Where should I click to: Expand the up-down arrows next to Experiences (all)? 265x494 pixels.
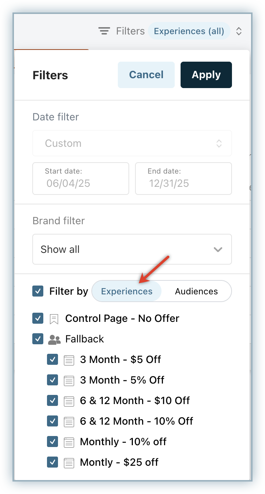tap(239, 31)
